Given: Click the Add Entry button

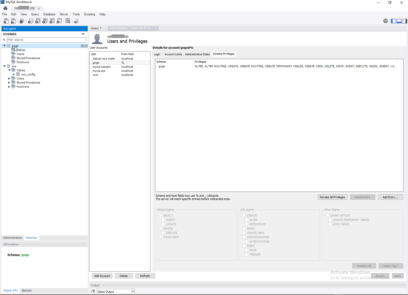Looking at the screenshot, I should point(390,197).
